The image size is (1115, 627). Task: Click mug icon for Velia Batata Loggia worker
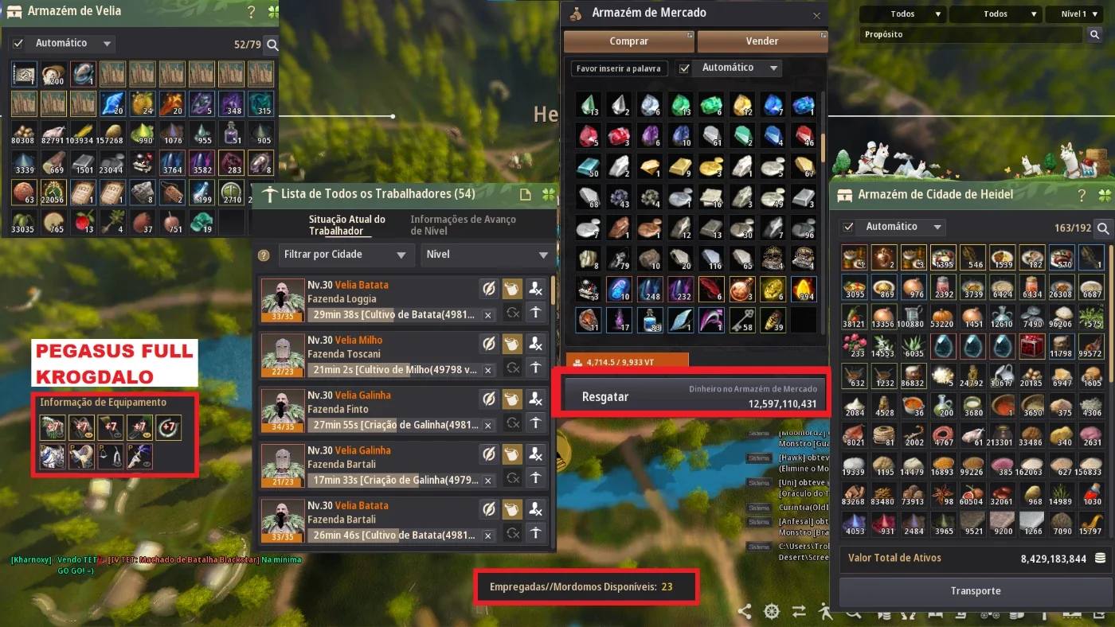point(512,288)
